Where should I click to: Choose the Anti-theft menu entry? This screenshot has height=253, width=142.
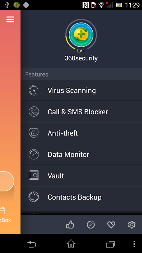[81, 133]
